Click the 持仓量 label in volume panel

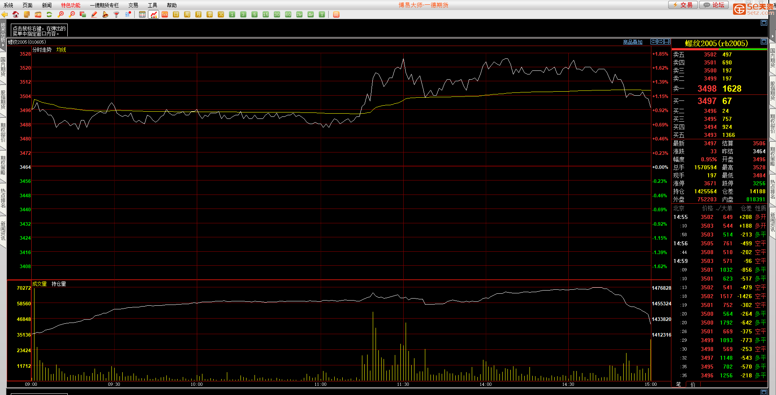tap(59, 284)
